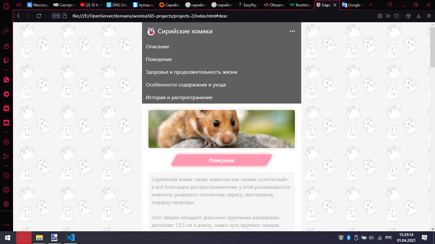Image resolution: width=435 pixels, height=244 pixels.
Task: Toggle Bluetooth from the system tray
Action: (348, 238)
